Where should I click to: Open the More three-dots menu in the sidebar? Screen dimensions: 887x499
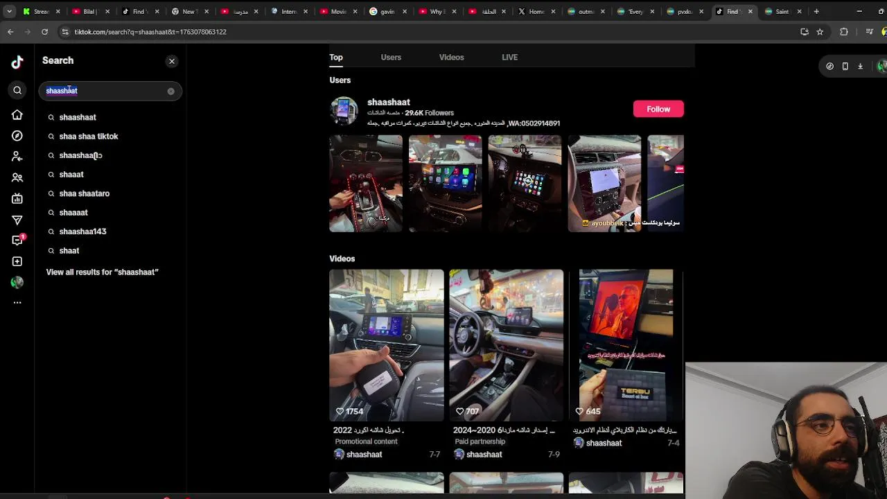point(17,303)
